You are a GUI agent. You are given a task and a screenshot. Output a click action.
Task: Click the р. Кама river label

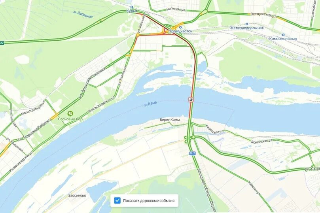point(151,104)
